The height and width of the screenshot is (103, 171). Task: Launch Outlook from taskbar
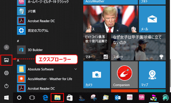118,98
